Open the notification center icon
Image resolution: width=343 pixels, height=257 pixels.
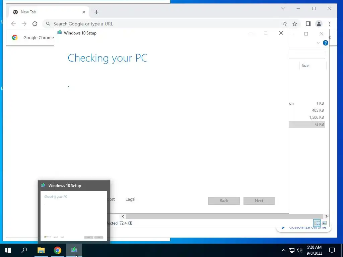point(332,250)
